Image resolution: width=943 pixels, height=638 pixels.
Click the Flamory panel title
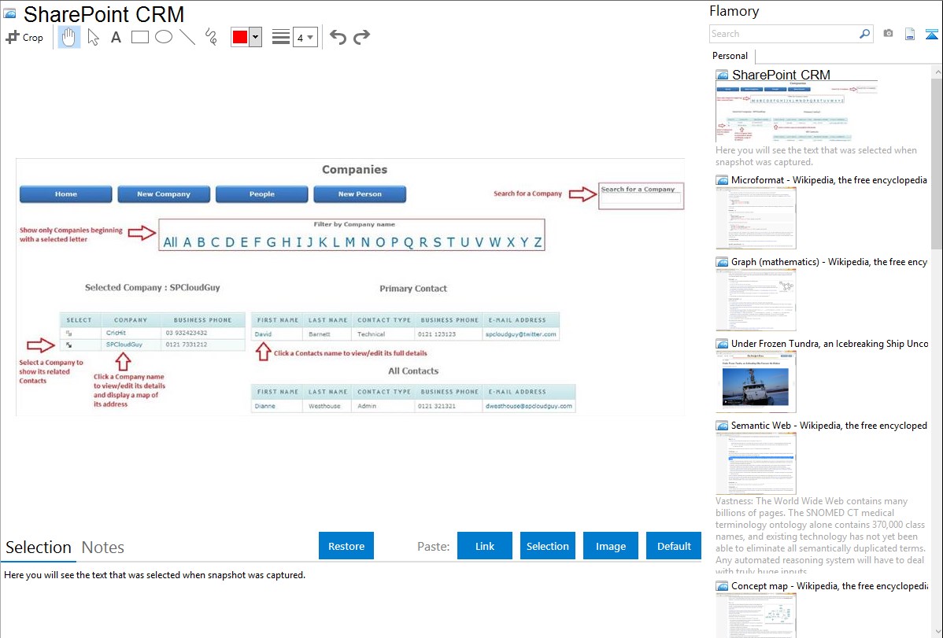pyautogui.click(x=734, y=12)
